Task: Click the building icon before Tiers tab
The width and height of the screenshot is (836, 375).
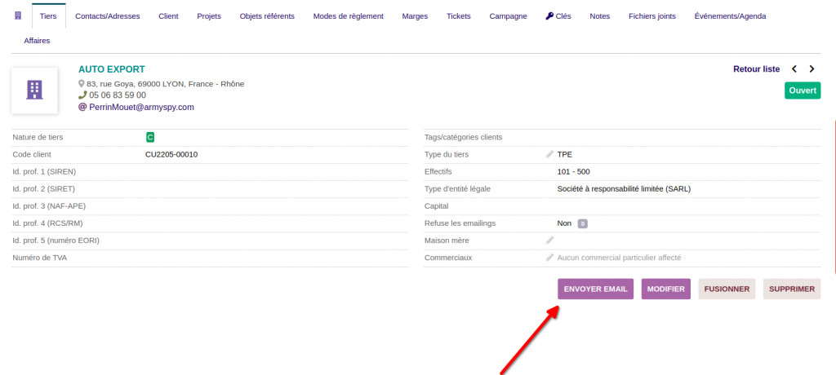Action: pyautogui.click(x=18, y=15)
